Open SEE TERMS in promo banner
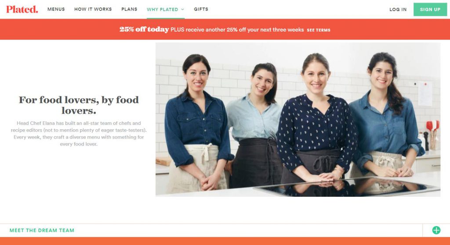This screenshot has width=450, height=245. (319, 30)
